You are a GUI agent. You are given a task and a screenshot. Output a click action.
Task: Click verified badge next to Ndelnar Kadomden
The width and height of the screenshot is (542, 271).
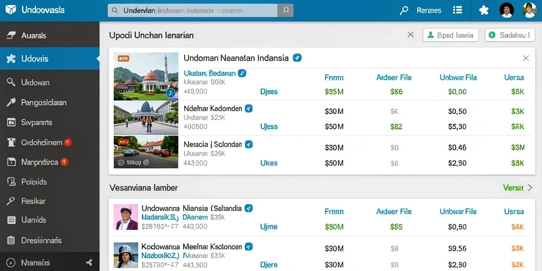click(x=249, y=109)
